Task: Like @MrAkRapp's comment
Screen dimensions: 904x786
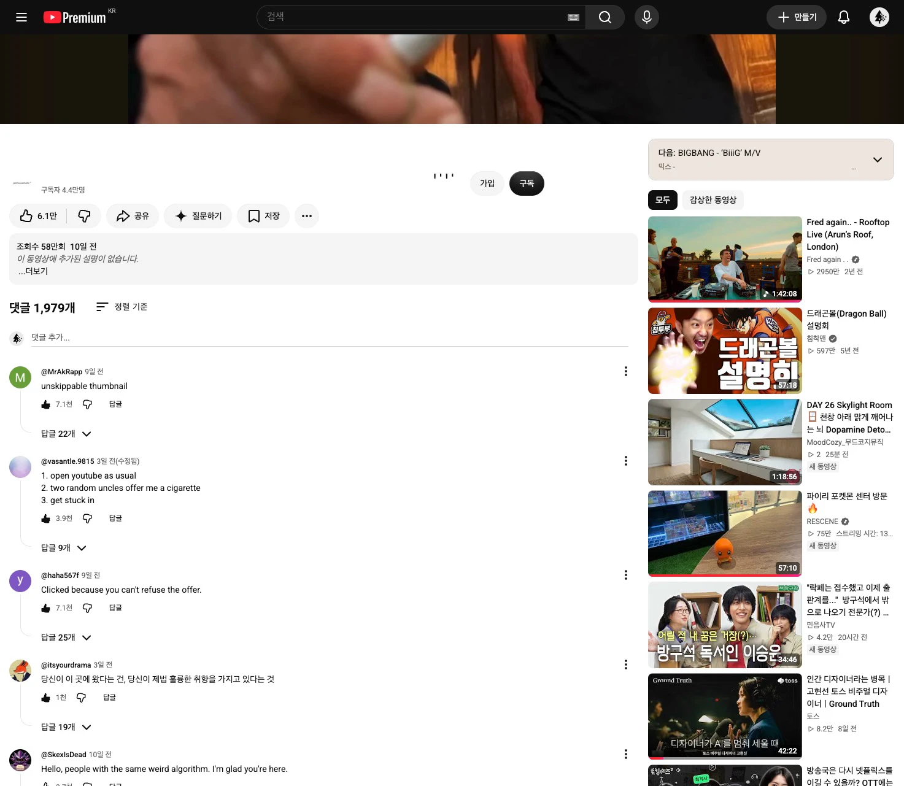Action: pos(46,404)
